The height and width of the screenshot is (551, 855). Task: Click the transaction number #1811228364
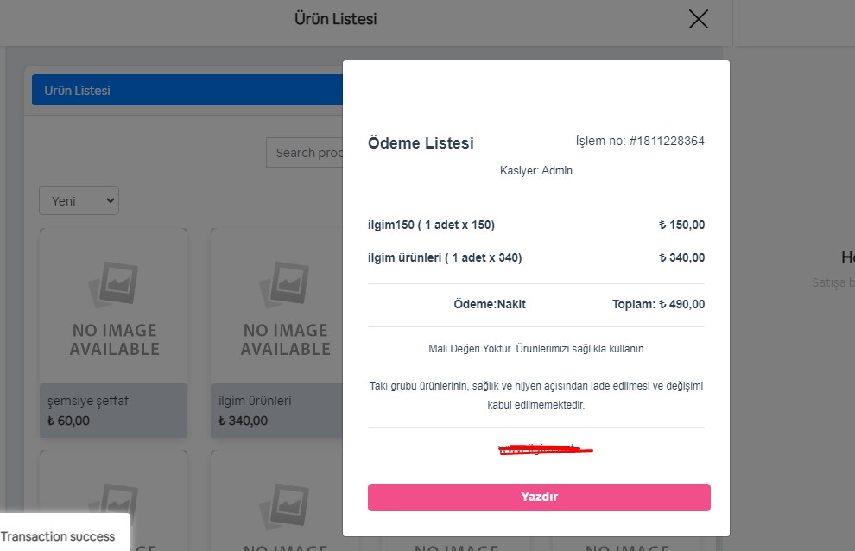tap(667, 141)
